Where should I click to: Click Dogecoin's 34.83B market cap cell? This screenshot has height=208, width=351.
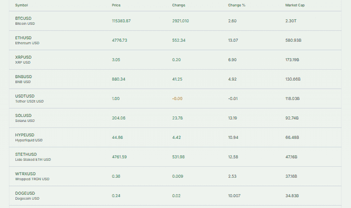tap(292, 196)
